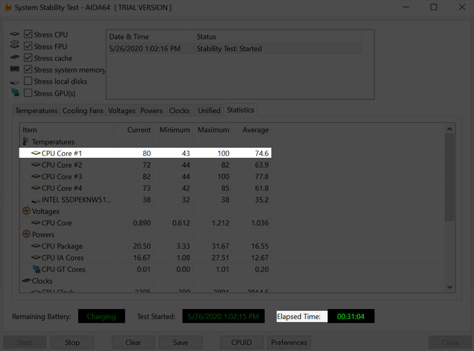Click the AIDA64 flame icon in title bar
Viewport: 474px width, 351px height.
pyautogui.click(x=8, y=7)
